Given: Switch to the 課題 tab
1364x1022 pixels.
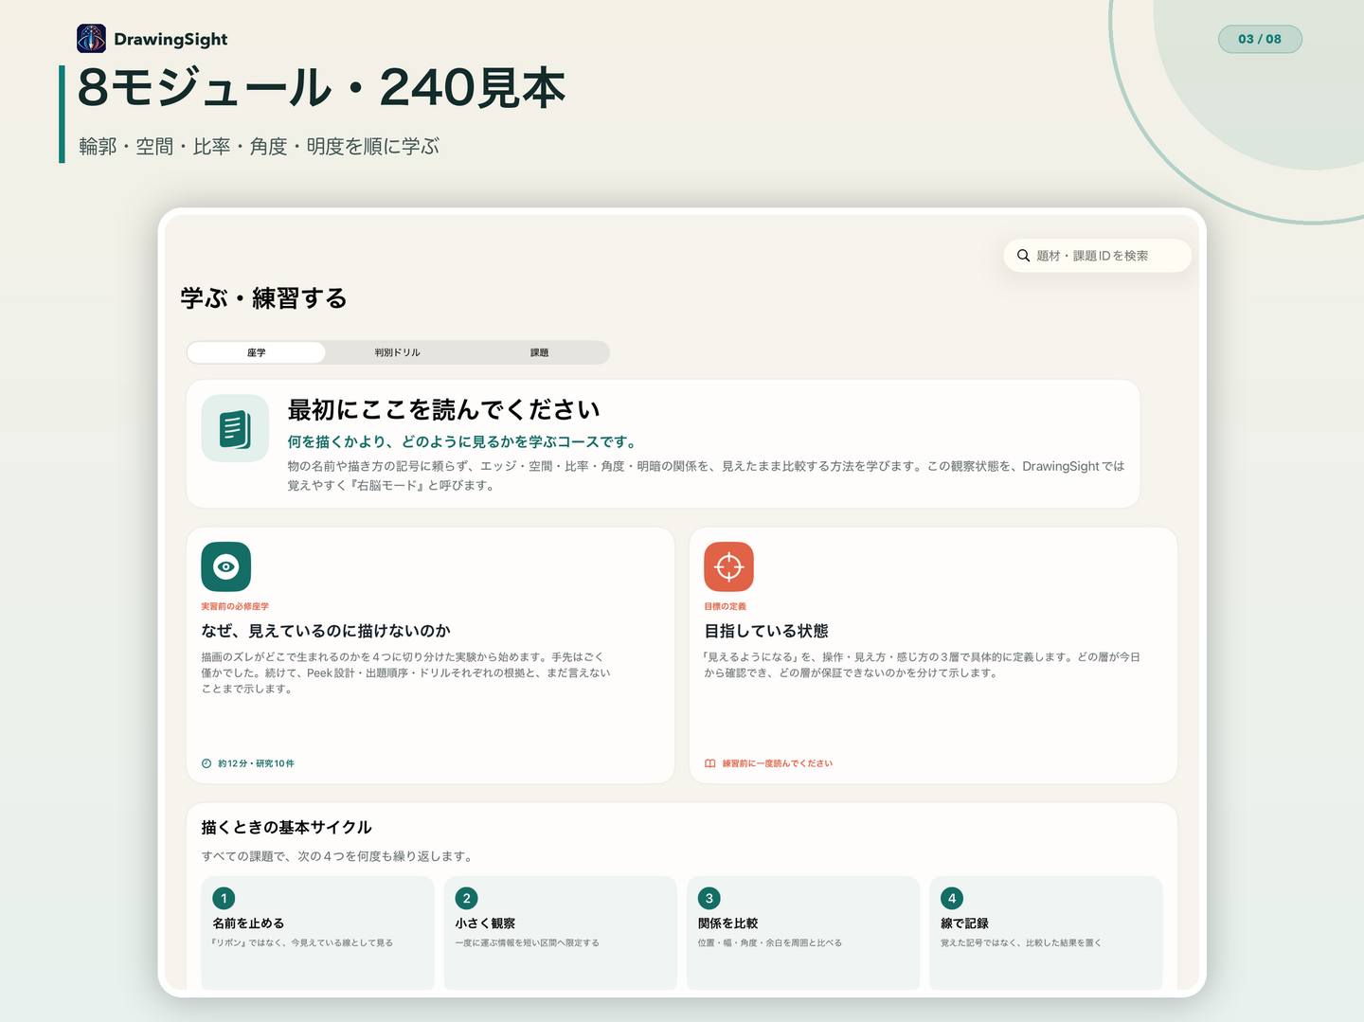Looking at the screenshot, I should click(x=539, y=352).
